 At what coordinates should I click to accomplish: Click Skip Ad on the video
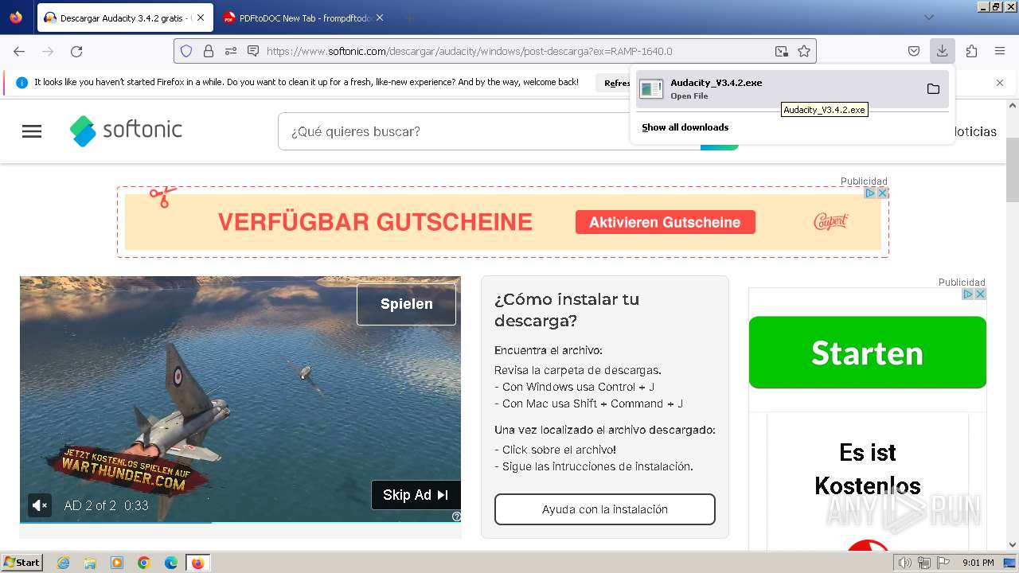coord(416,495)
